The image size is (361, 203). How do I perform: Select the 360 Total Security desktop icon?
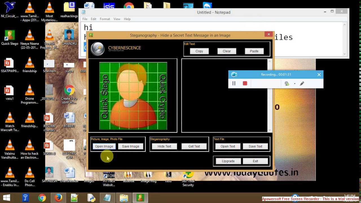click(x=188, y=179)
